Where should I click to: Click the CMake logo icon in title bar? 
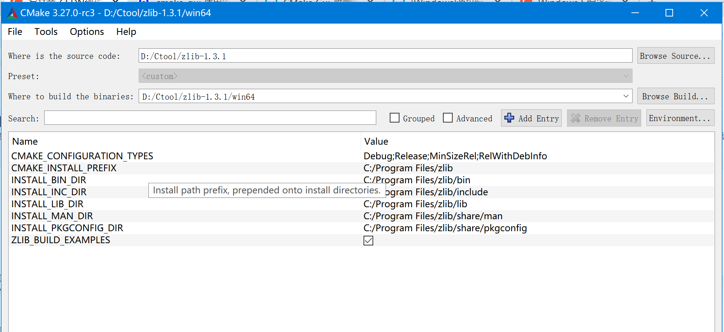[12, 13]
